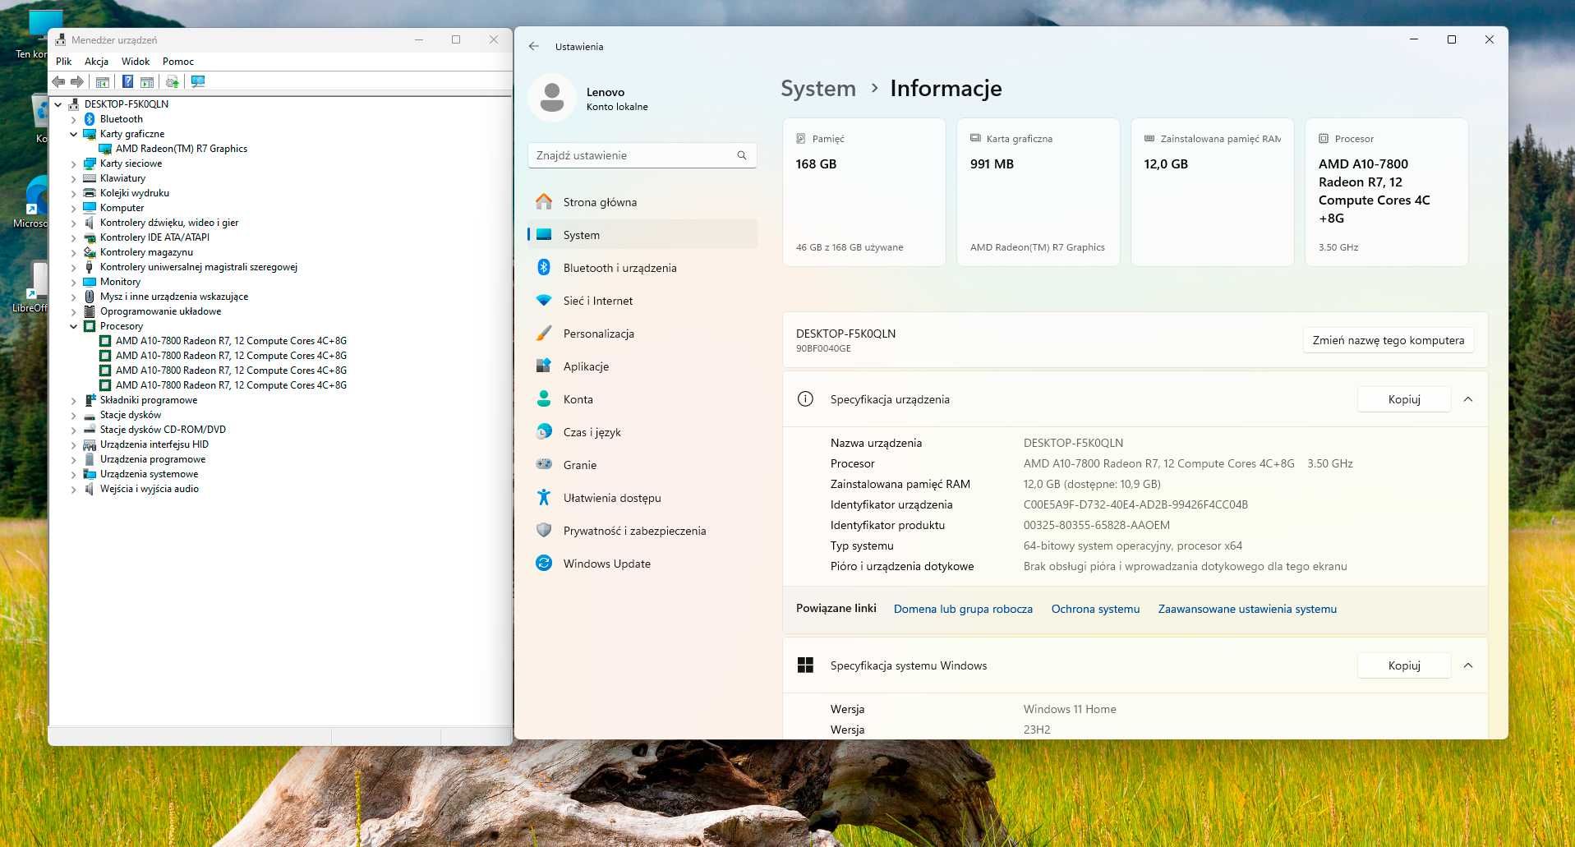
Task: Open Czas i język settings
Action: pos(642,432)
